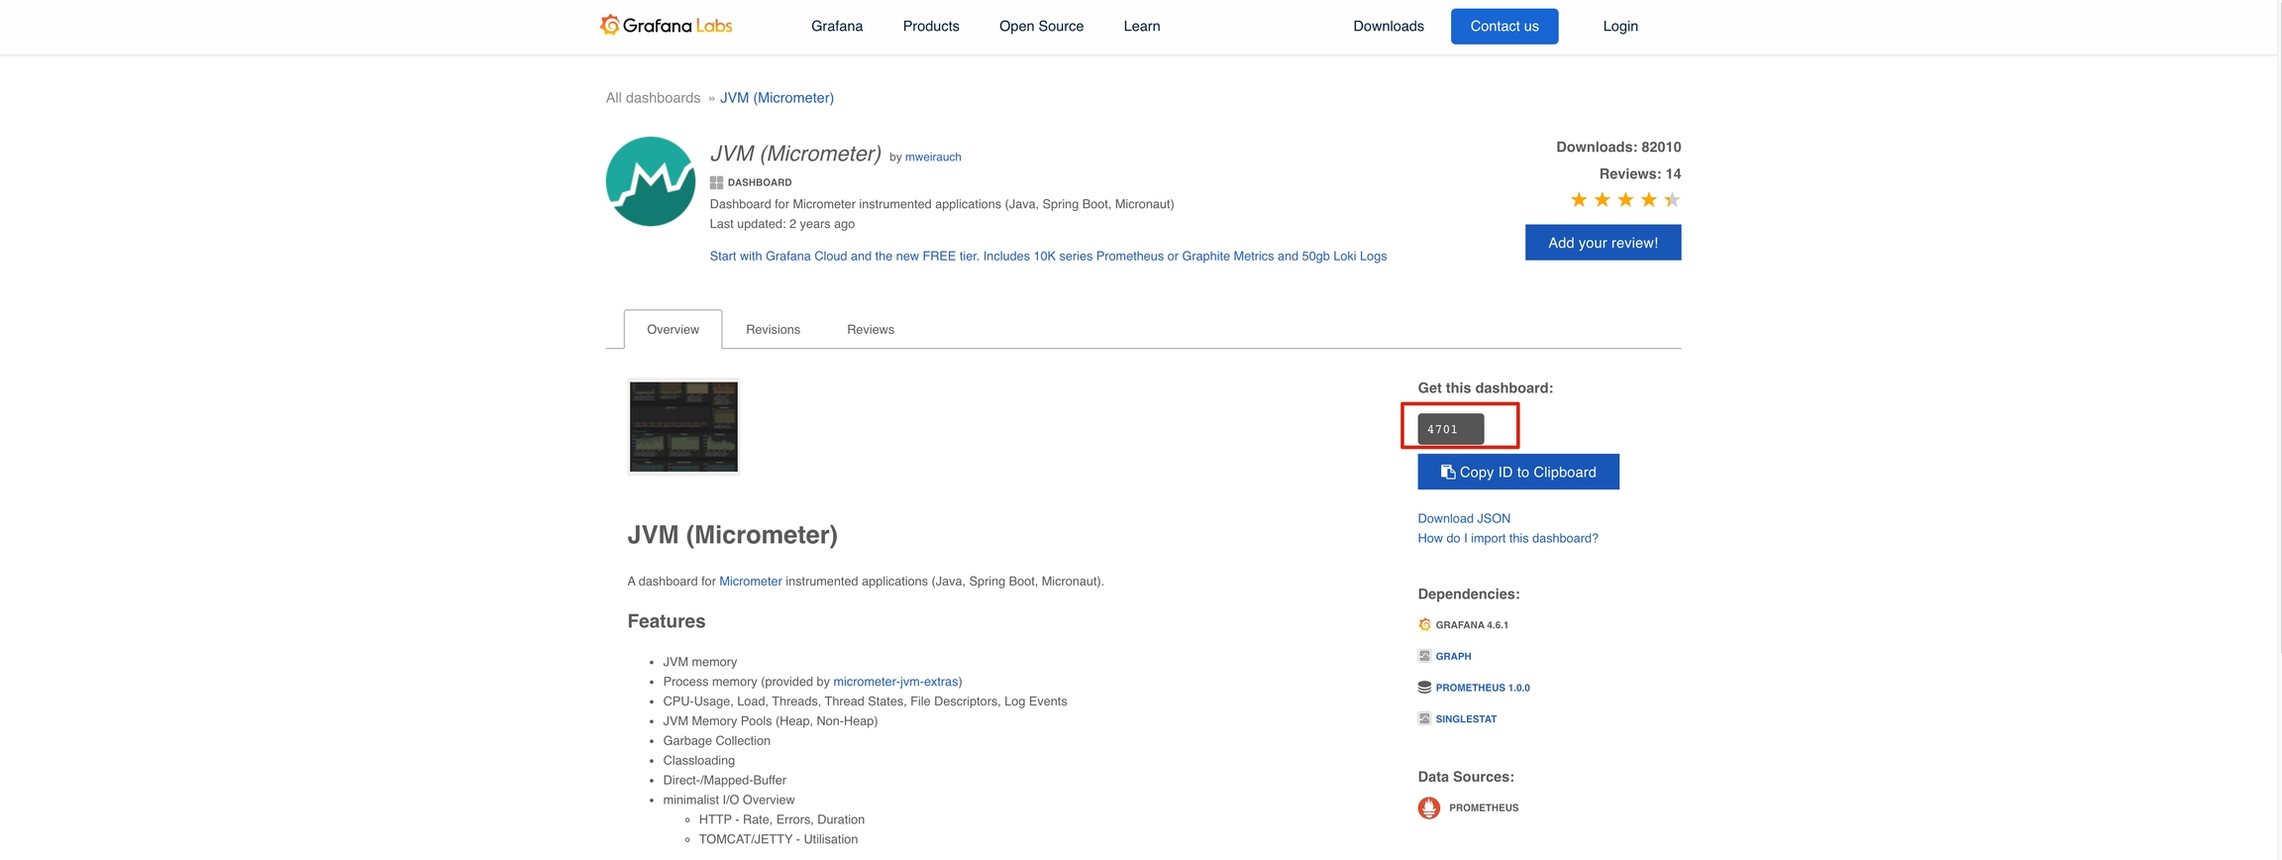
Task: Click the JVM Micrometer dashboard avatar icon
Action: 650,181
